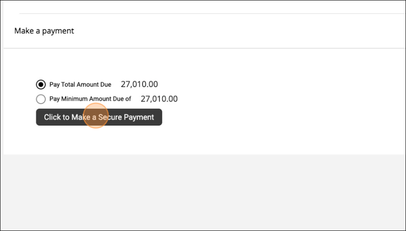This screenshot has height=231, width=406.
Task: Click the word 'Minimum' in the second option
Action: (x=74, y=99)
